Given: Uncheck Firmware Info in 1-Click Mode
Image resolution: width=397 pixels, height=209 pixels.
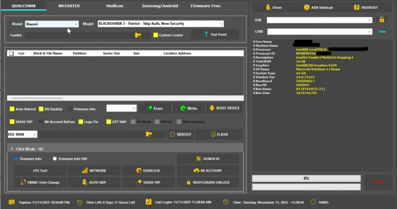Looking at the screenshot, I should [16, 159].
